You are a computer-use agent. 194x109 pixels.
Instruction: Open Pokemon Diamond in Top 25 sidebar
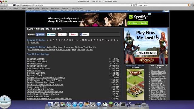[x=158, y=71]
